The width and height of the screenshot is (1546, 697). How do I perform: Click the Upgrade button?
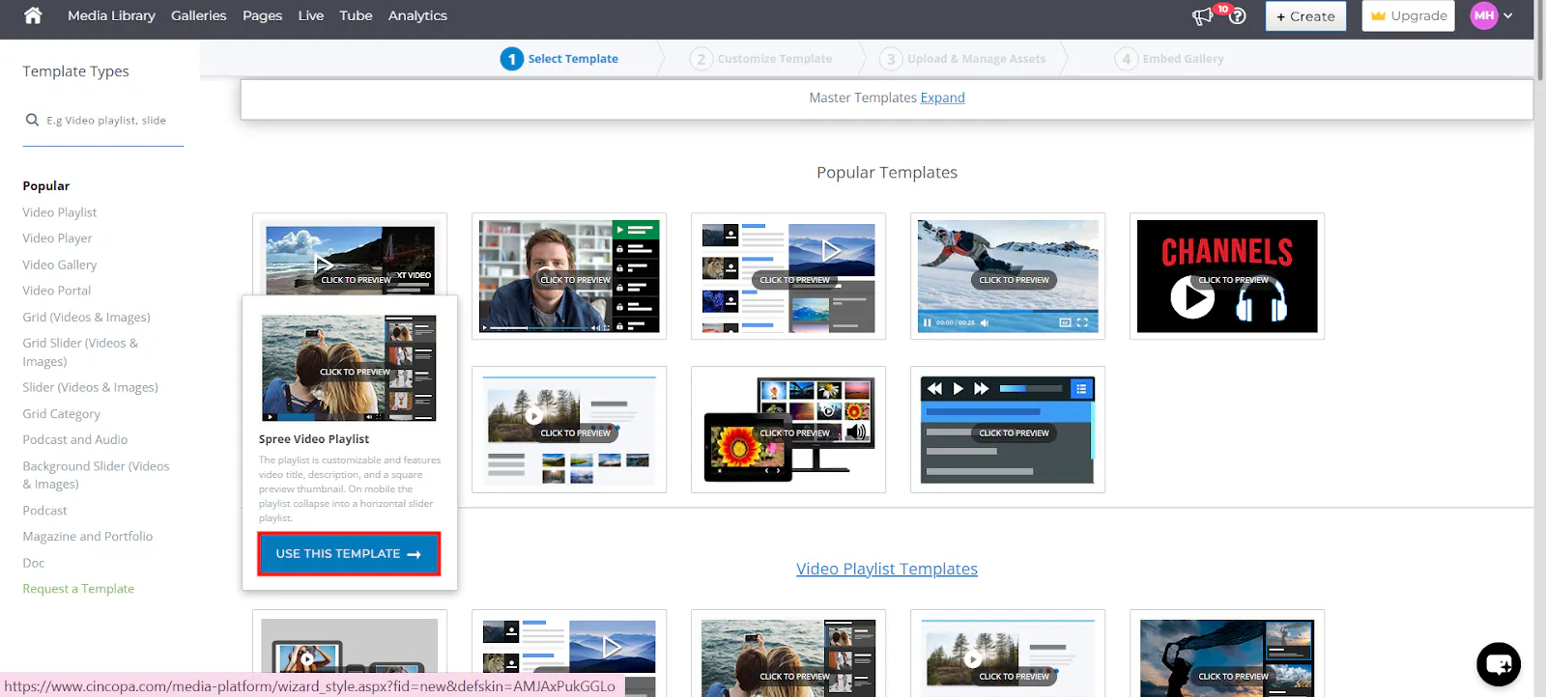point(1408,15)
